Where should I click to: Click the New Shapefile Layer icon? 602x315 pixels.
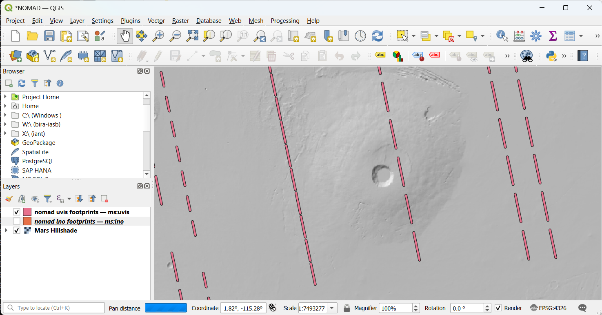[x=49, y=56]
